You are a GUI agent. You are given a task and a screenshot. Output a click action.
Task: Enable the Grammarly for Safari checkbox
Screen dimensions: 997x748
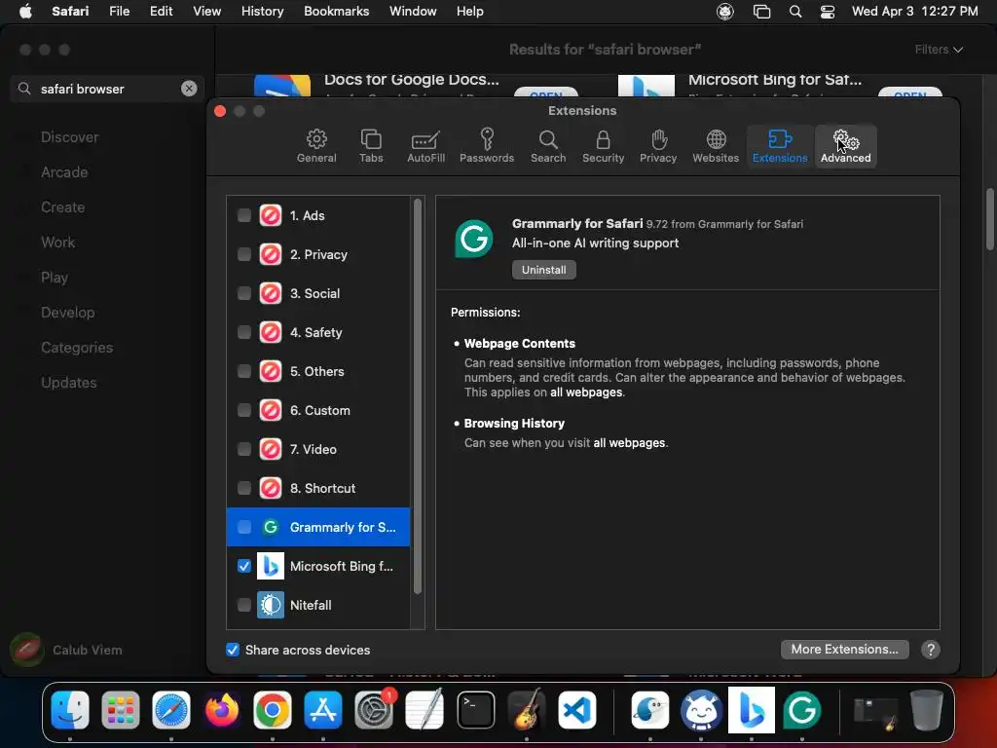[244, 527]
